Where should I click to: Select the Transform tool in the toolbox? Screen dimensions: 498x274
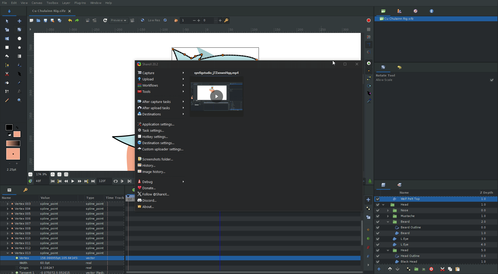(x=7, y=21)
